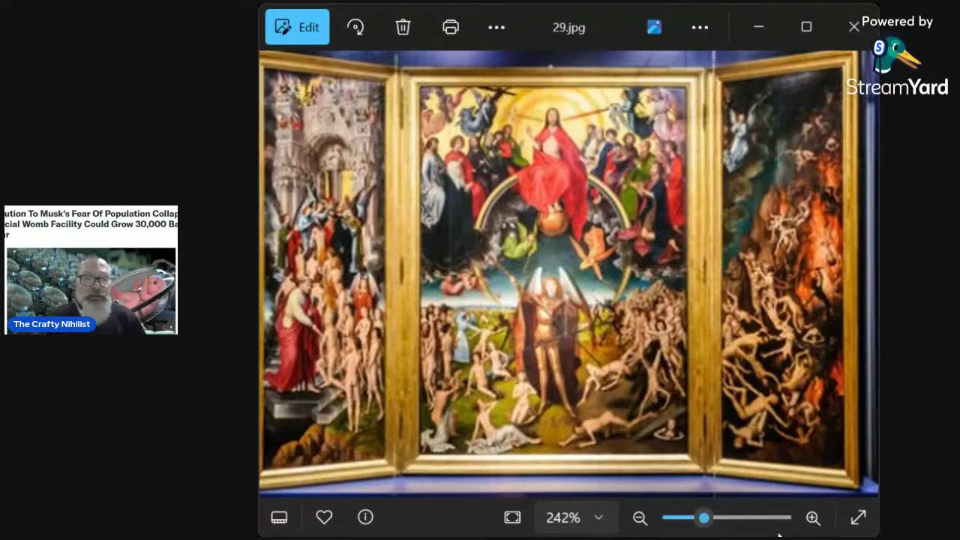Click the triptych painting image

tap(568, 273)
